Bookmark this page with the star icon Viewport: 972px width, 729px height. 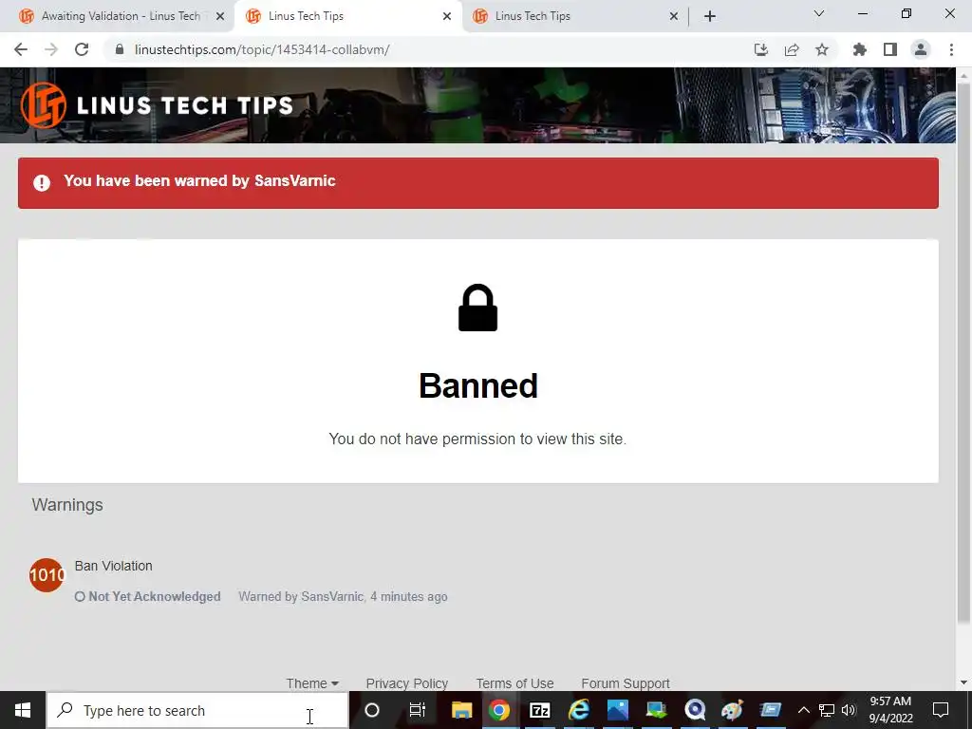pyautogui.click(x=822, y=49)
